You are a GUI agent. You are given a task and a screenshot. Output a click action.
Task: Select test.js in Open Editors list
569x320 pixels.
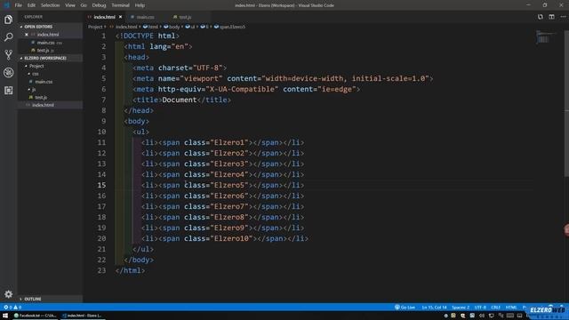coord(51,50)
